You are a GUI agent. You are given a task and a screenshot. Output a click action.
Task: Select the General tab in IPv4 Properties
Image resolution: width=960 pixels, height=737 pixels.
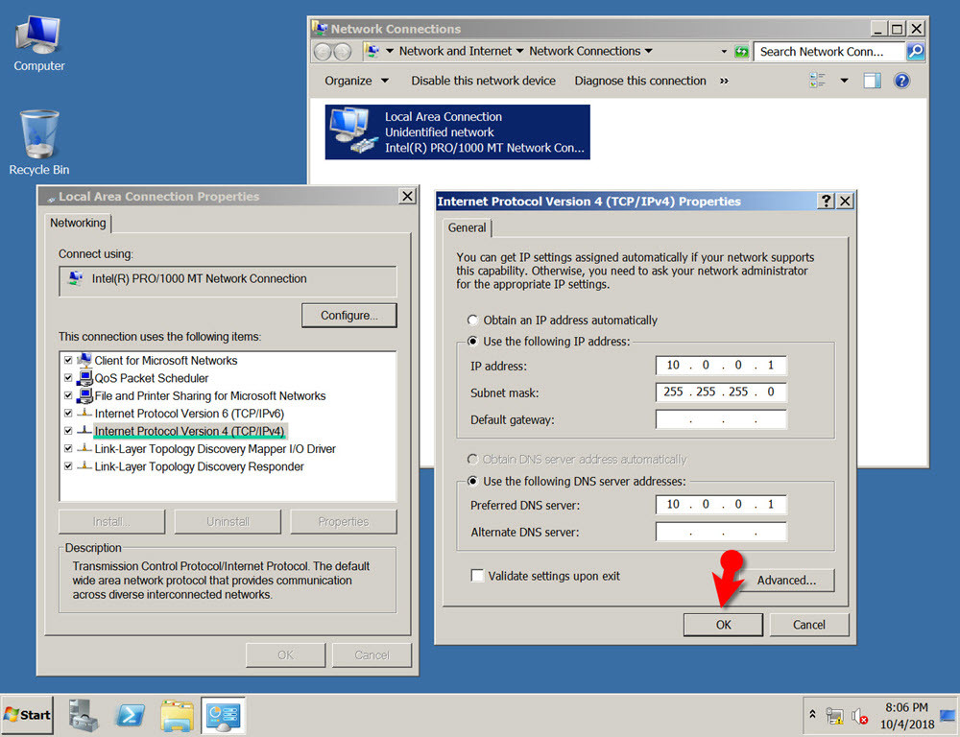pyautogui.click(x=468, y=227)
